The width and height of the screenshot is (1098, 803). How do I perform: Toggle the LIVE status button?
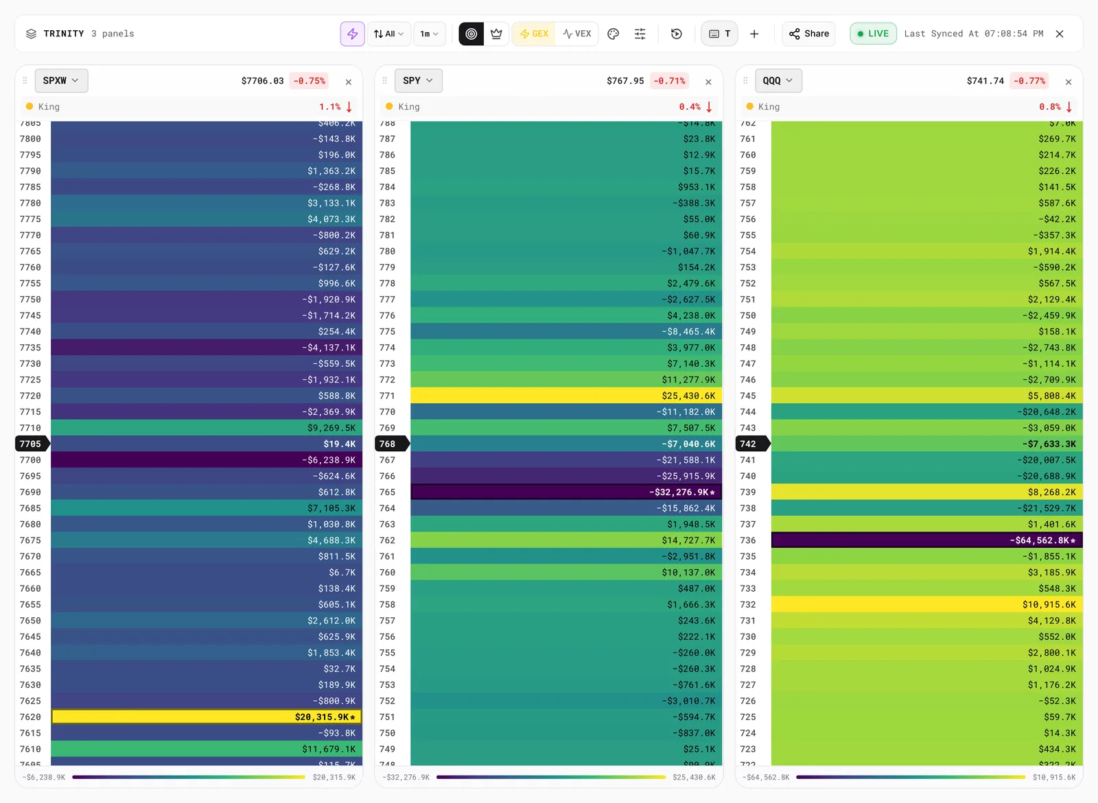873,34
